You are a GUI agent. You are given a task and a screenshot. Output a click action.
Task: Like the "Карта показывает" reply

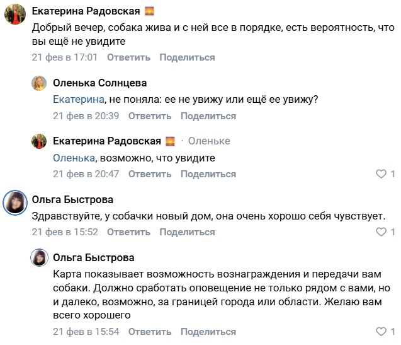tap(380, 332)
